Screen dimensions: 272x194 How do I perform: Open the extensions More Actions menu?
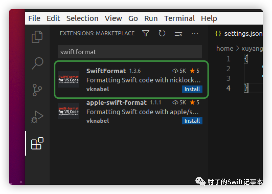pyautogui.click(x=195, y=33)
